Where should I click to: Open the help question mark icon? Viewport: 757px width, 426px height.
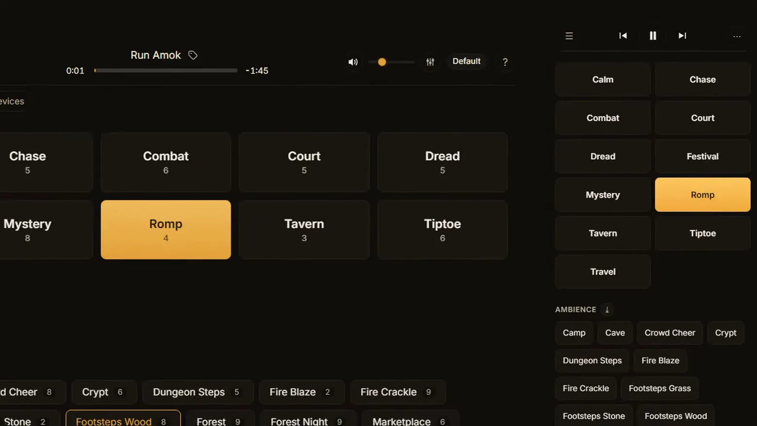[505, 62]
